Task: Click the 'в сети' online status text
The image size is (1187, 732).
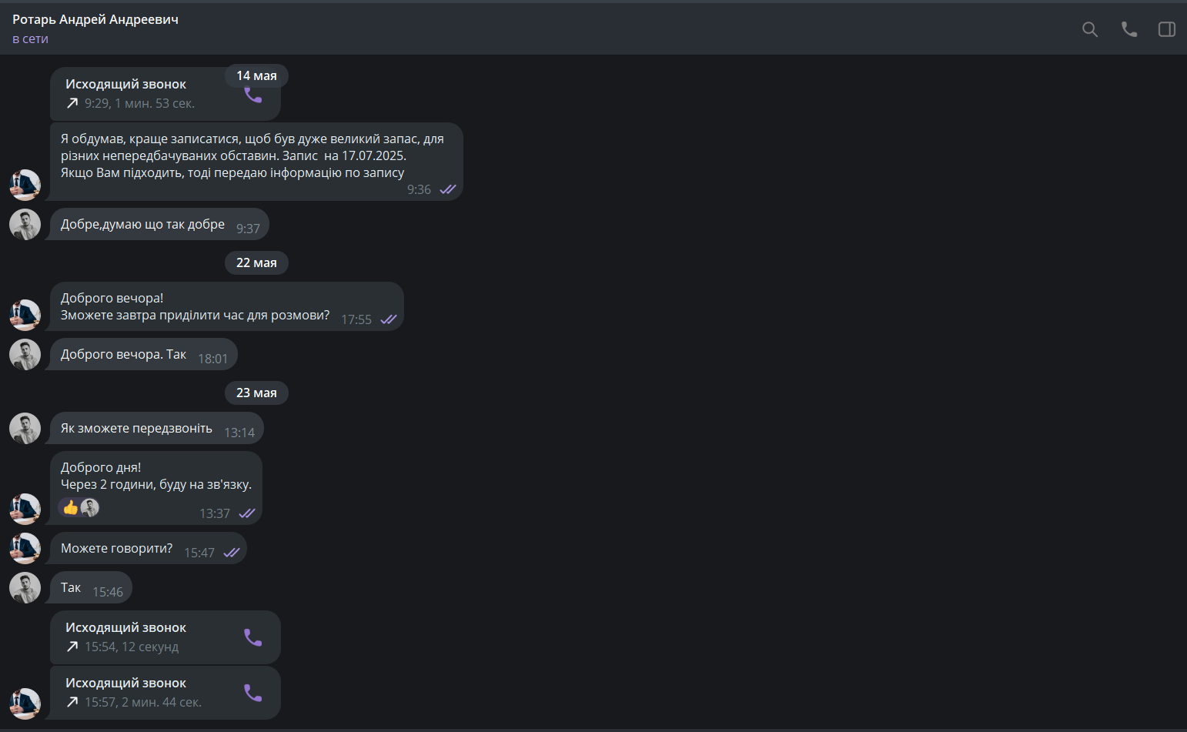Action: (x=30, y=38)
